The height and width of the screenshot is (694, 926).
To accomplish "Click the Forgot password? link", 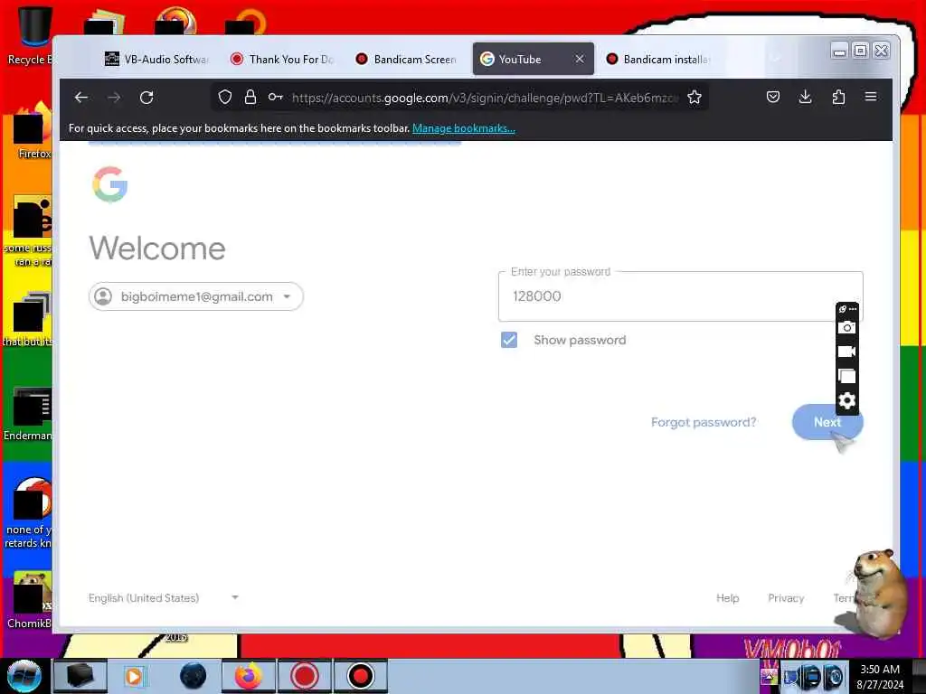I will (x=704, y=423).
